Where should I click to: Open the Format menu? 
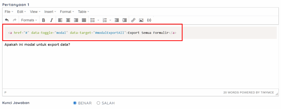[67, 11]
